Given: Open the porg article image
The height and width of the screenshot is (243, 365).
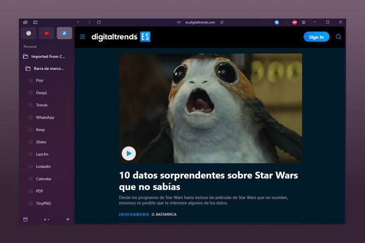Looking at the screenshot, I should click(x=210, y=108).
